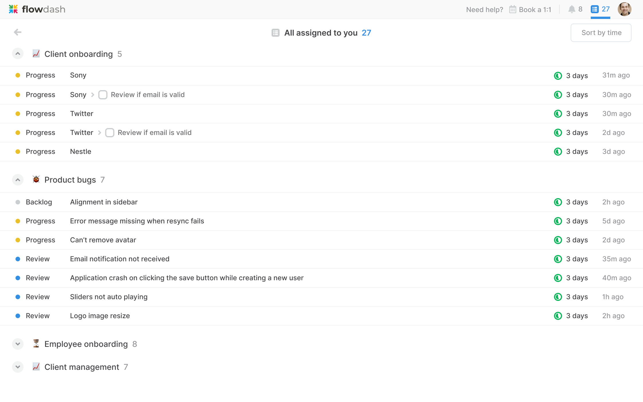Click the Product bugs ladybug icon
The image size is (643, 402).
(36, 179)
